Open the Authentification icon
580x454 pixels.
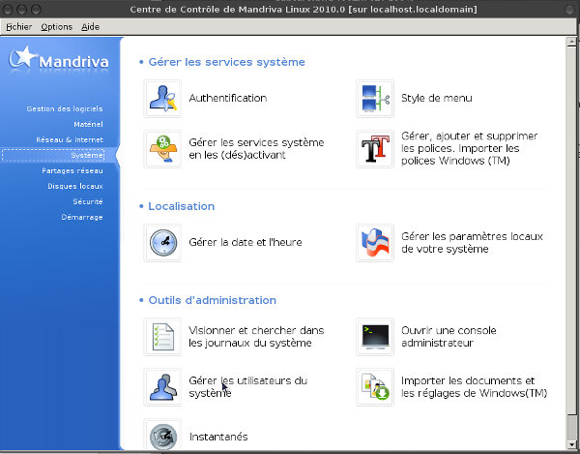(162, 98)
